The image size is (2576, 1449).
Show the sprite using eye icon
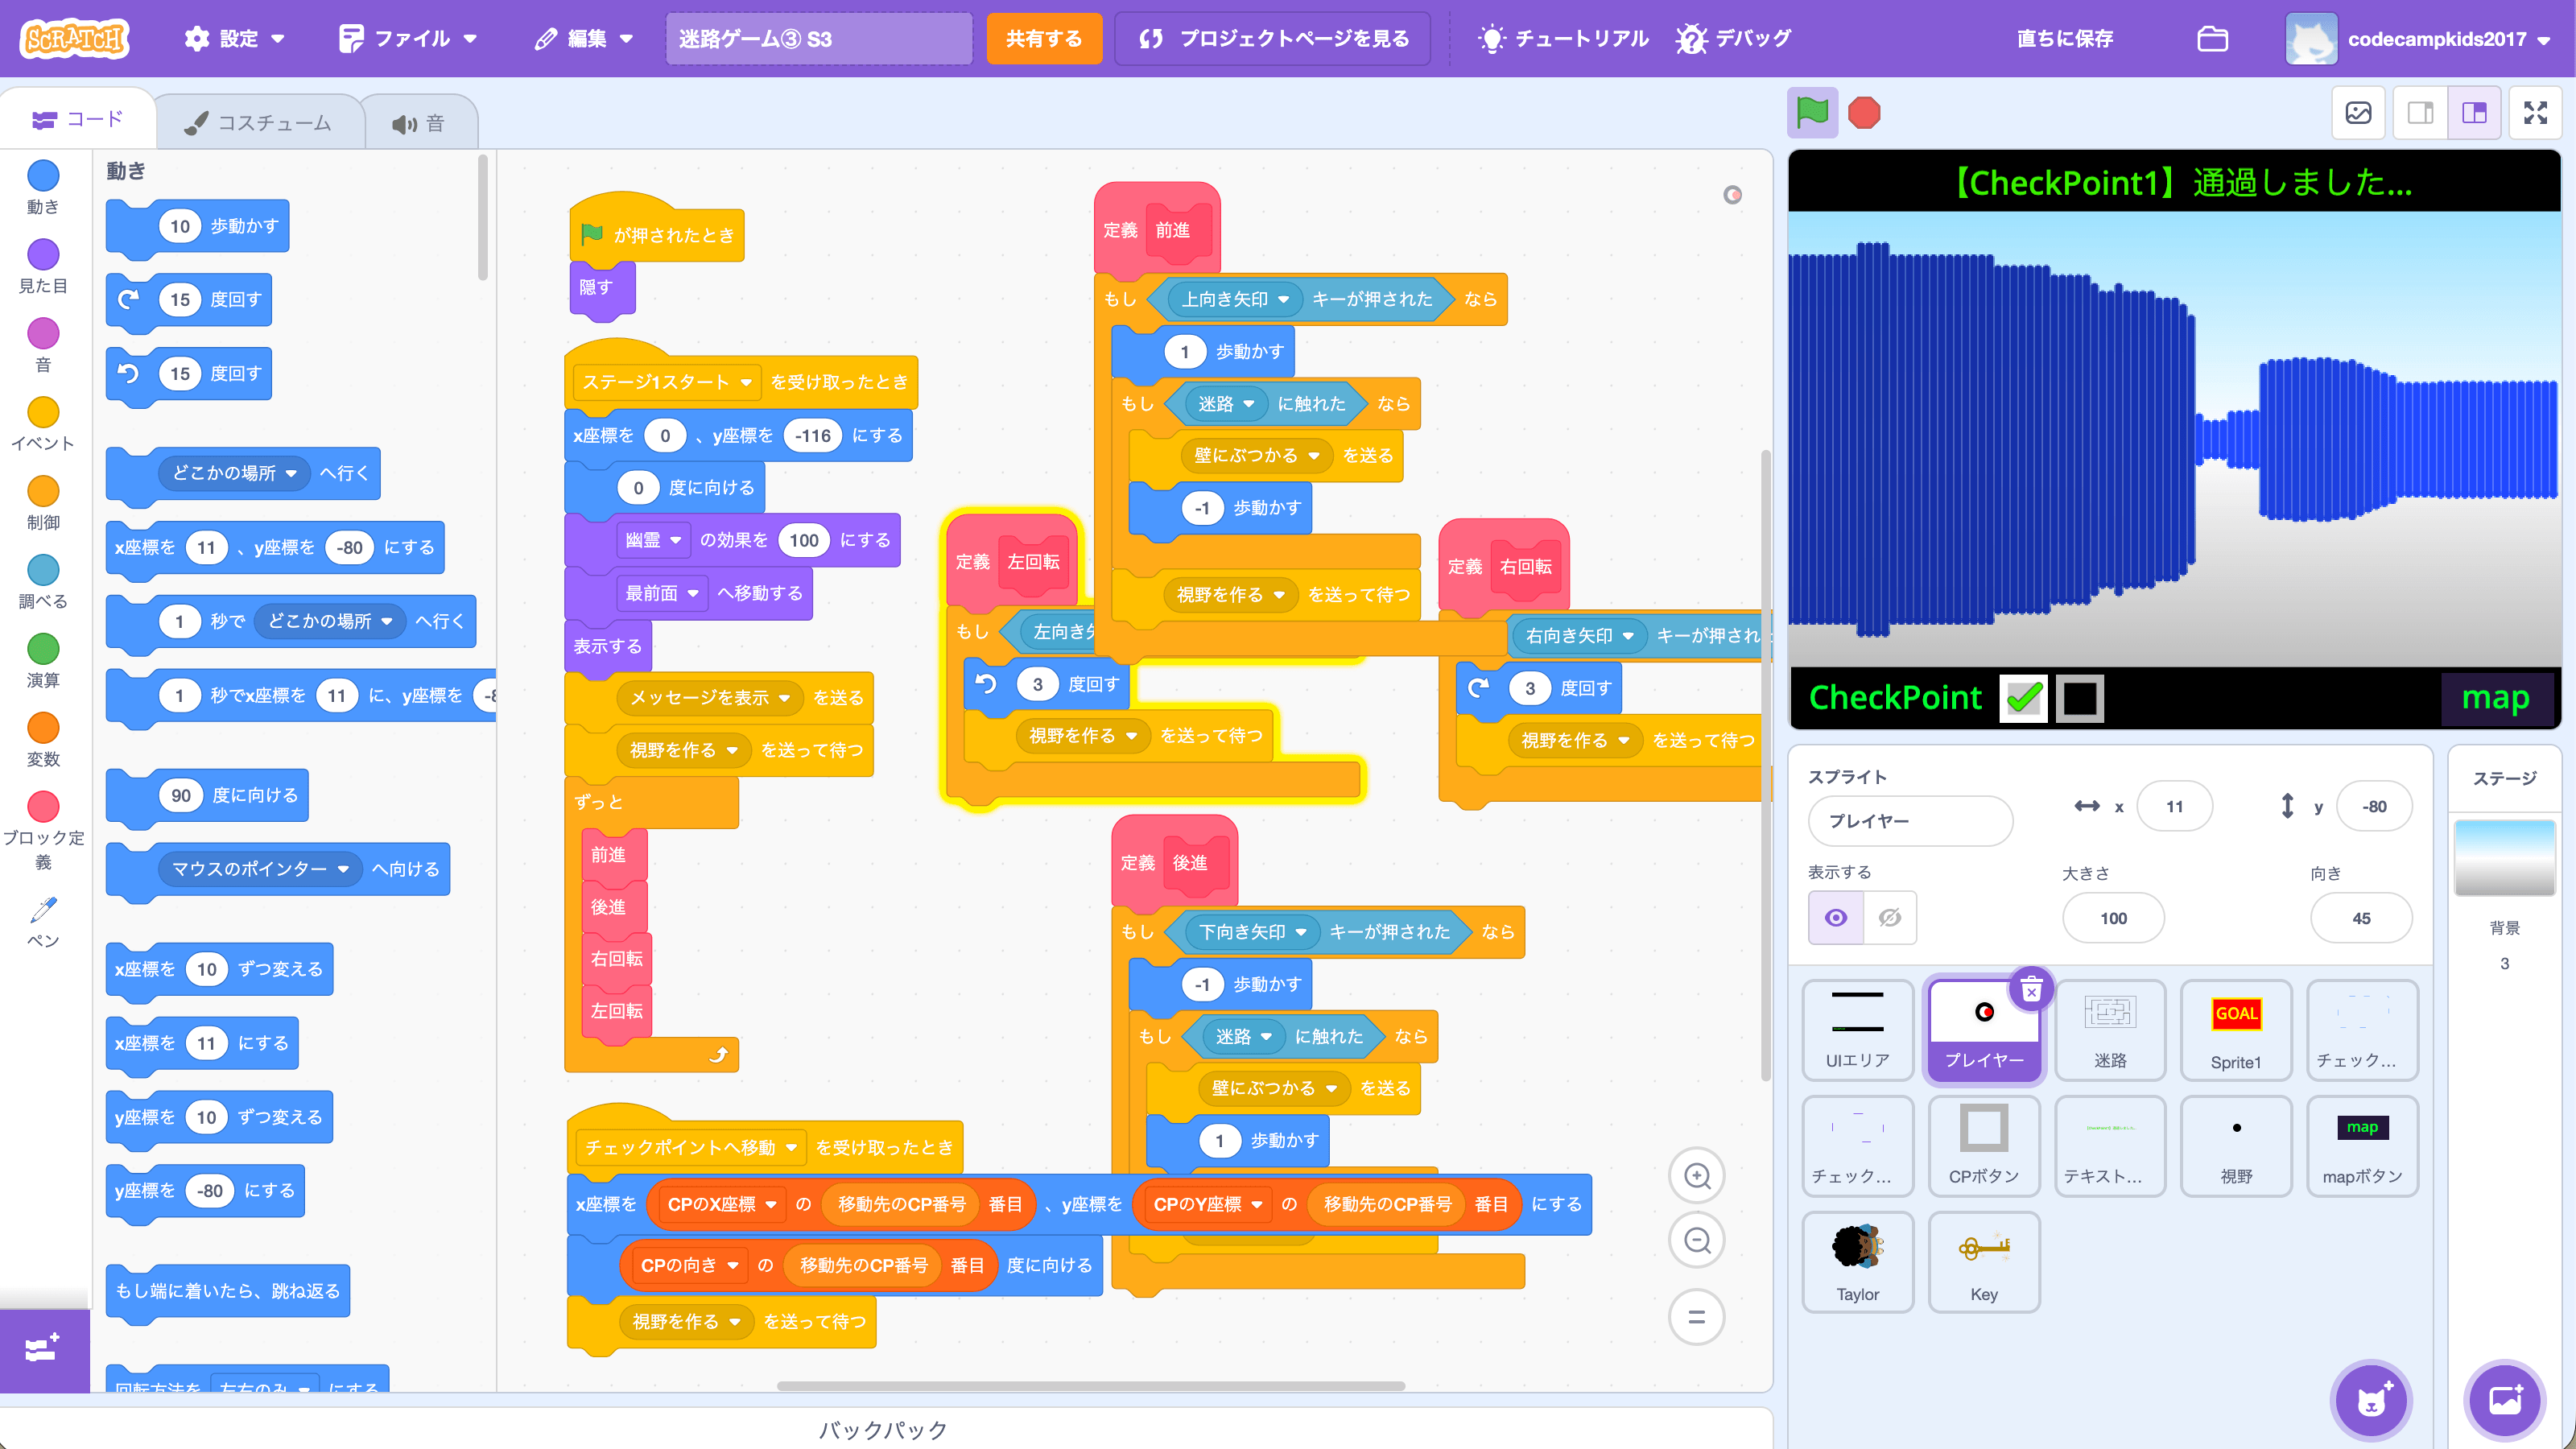coord(1836,918)
